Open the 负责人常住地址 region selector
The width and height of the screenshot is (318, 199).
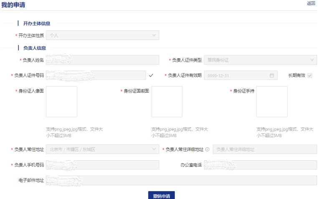pyautogui.click(x=102, y=149)
